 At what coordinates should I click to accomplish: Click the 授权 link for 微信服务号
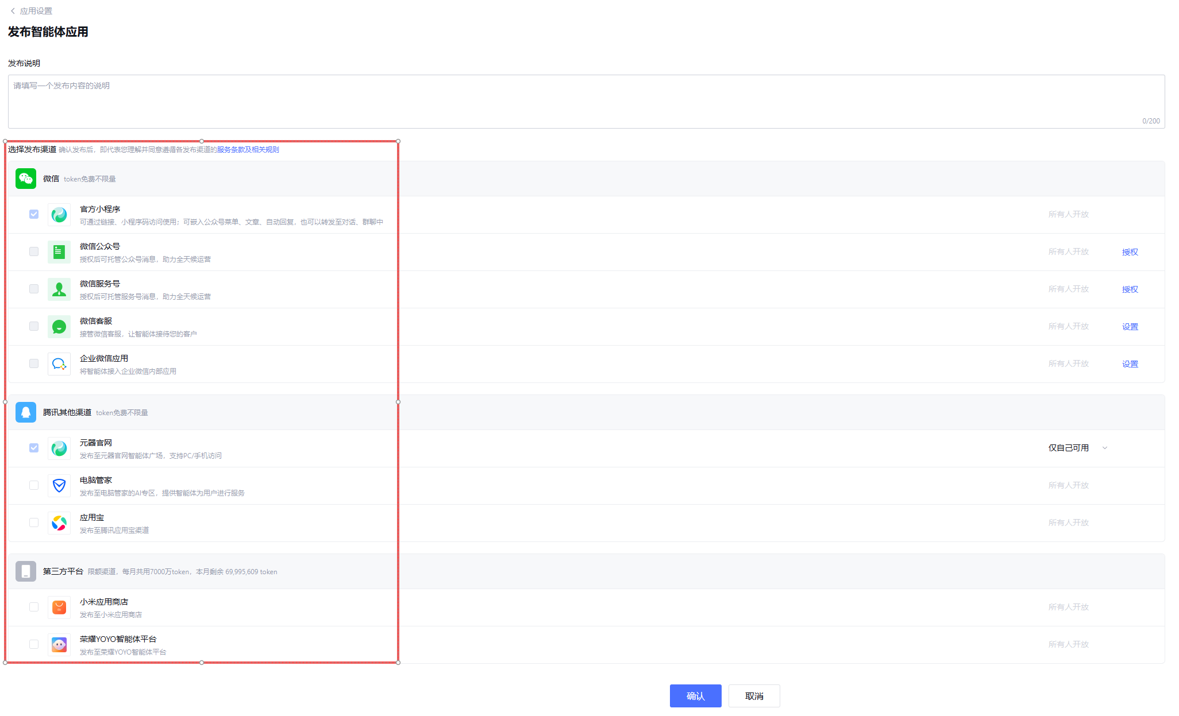pos(1130,289)
